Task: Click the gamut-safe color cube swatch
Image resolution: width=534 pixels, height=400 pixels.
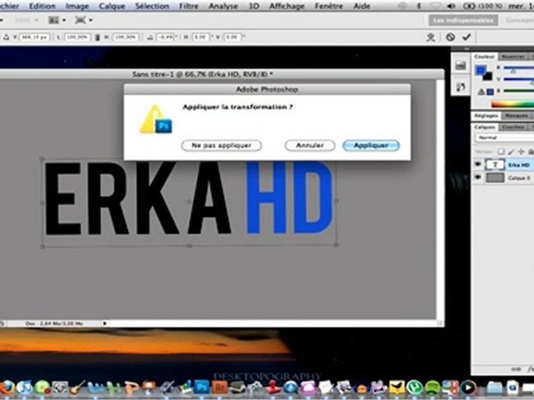Action: click(x=489, y=92)
